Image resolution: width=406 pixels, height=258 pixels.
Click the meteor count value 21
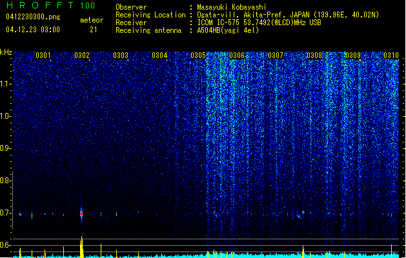tap(94, 30)
